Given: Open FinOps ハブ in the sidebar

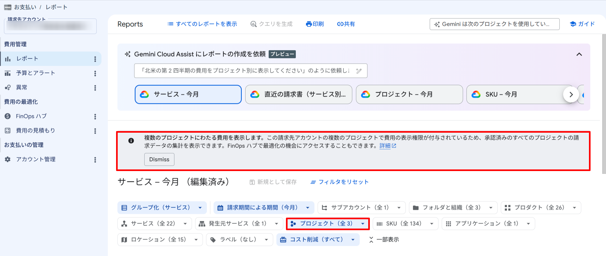Looking at the screenshot, I should tap(51, 116).
